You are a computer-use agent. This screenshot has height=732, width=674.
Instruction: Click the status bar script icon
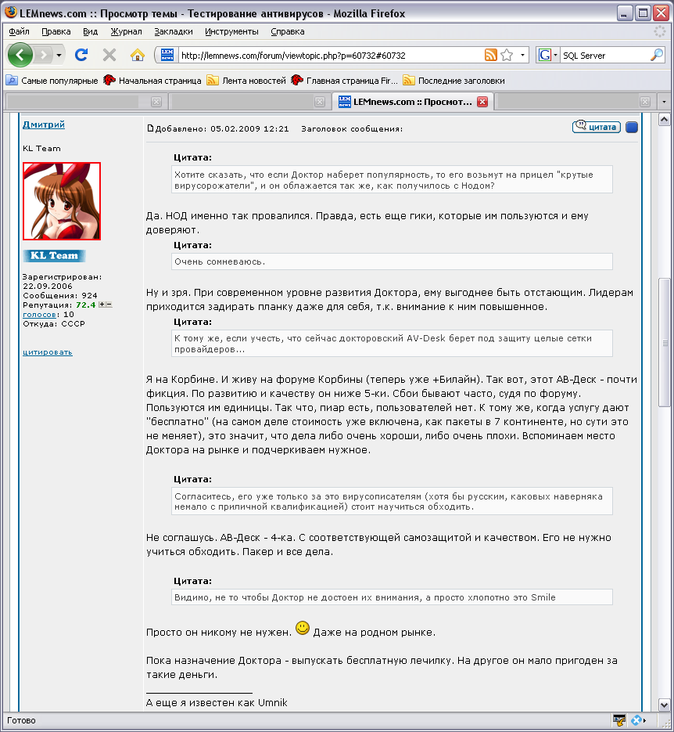[619, 721]
